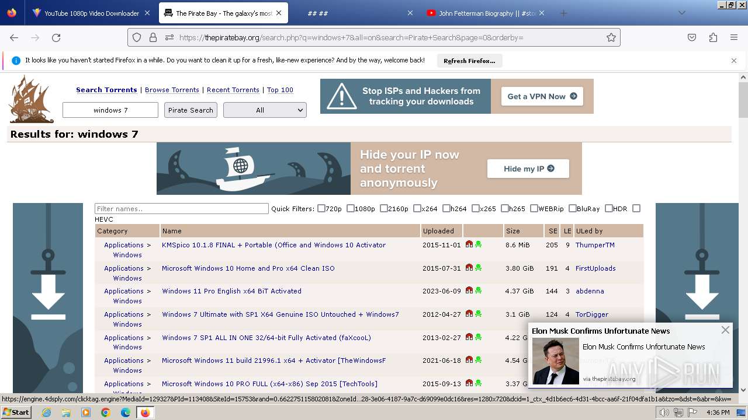Open magnet link for Windows 11 Pro English
This screenshot has height=420, width=748.
pyautogui.click(x=469, y=290)
